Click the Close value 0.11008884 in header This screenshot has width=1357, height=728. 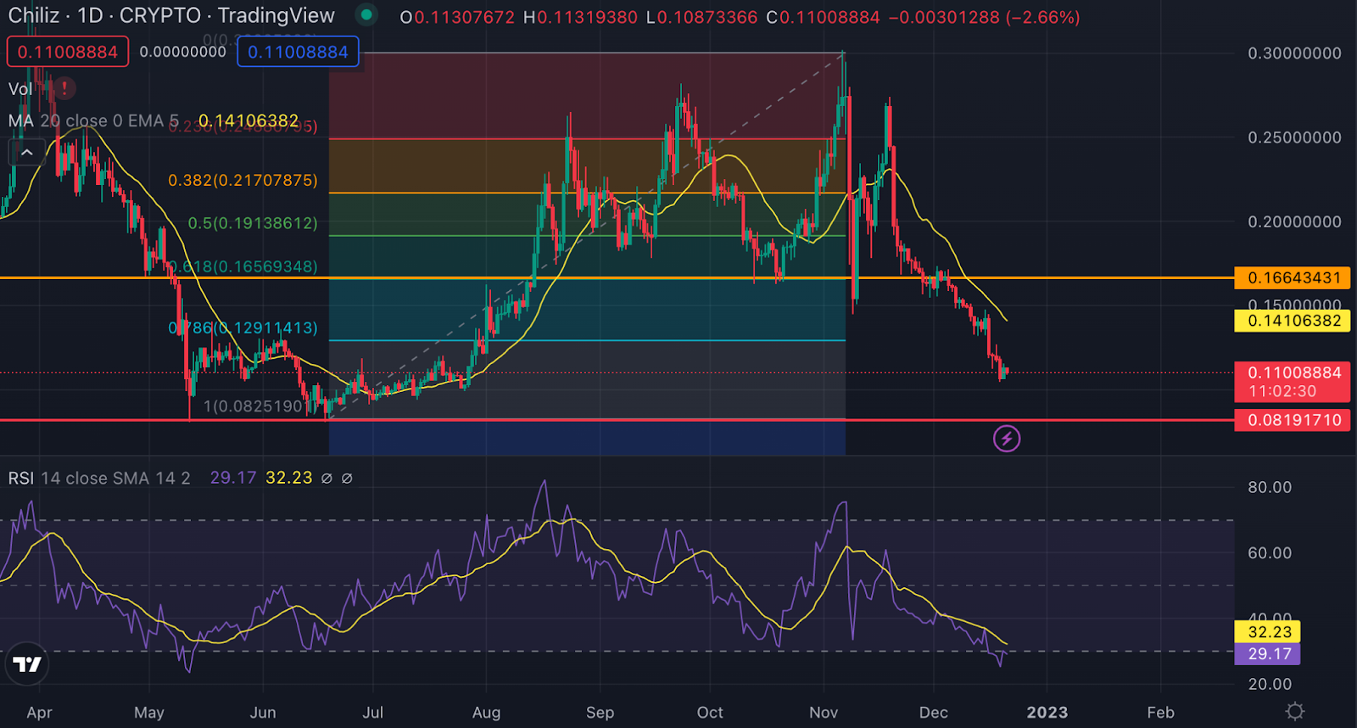[x=829, y=17]
